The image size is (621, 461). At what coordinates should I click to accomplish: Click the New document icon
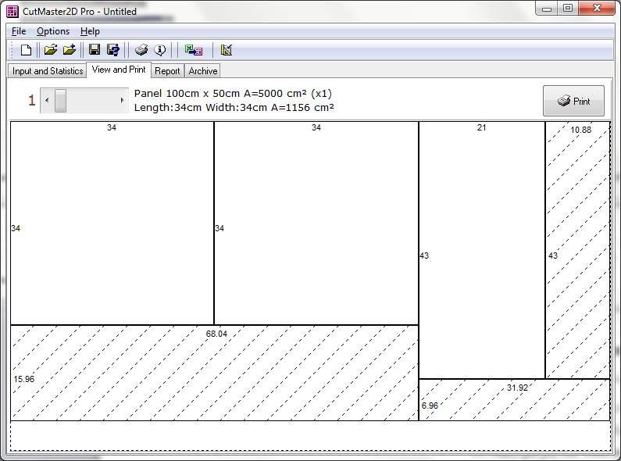(26, 50)
